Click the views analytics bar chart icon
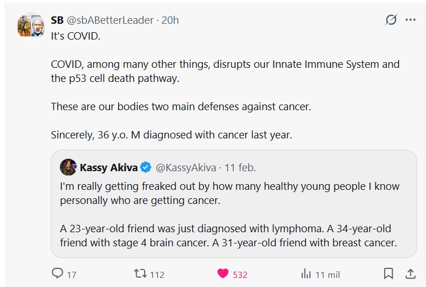This screenshot has height=287, width=426. pyautogui.click(x=306, y=274)
